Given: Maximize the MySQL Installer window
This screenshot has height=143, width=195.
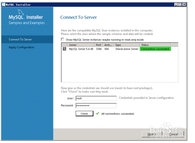Looking at the screenshot, I should coord(180,5).
